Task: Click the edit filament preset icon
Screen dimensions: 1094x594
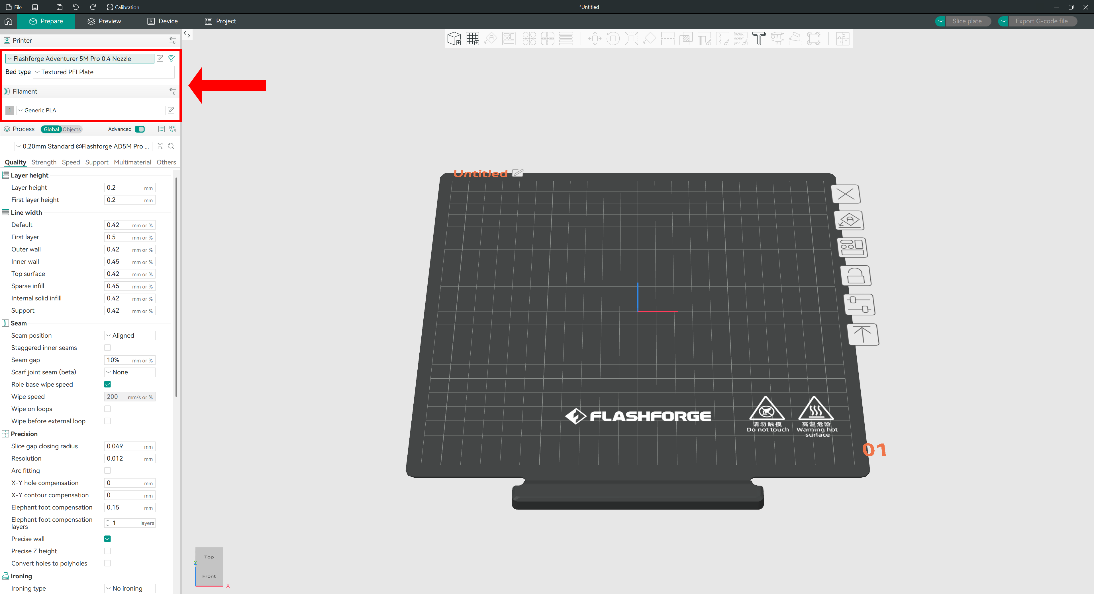Action: [x=171, y=110]
